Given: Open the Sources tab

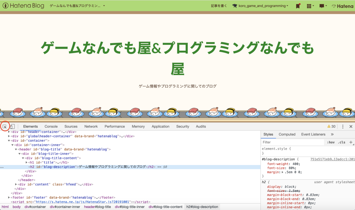Looking at the screenshot, I should click(x=71, y=126).
